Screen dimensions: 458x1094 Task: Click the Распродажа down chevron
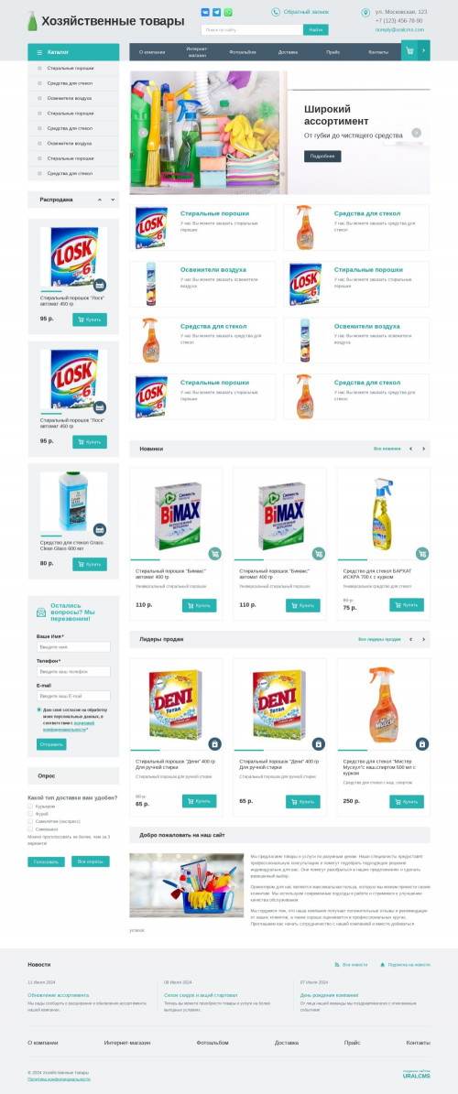[113, 200]
